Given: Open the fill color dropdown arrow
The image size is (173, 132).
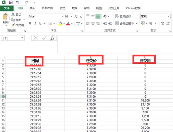Looking at the screenshot, I should (x=64, y=24).
